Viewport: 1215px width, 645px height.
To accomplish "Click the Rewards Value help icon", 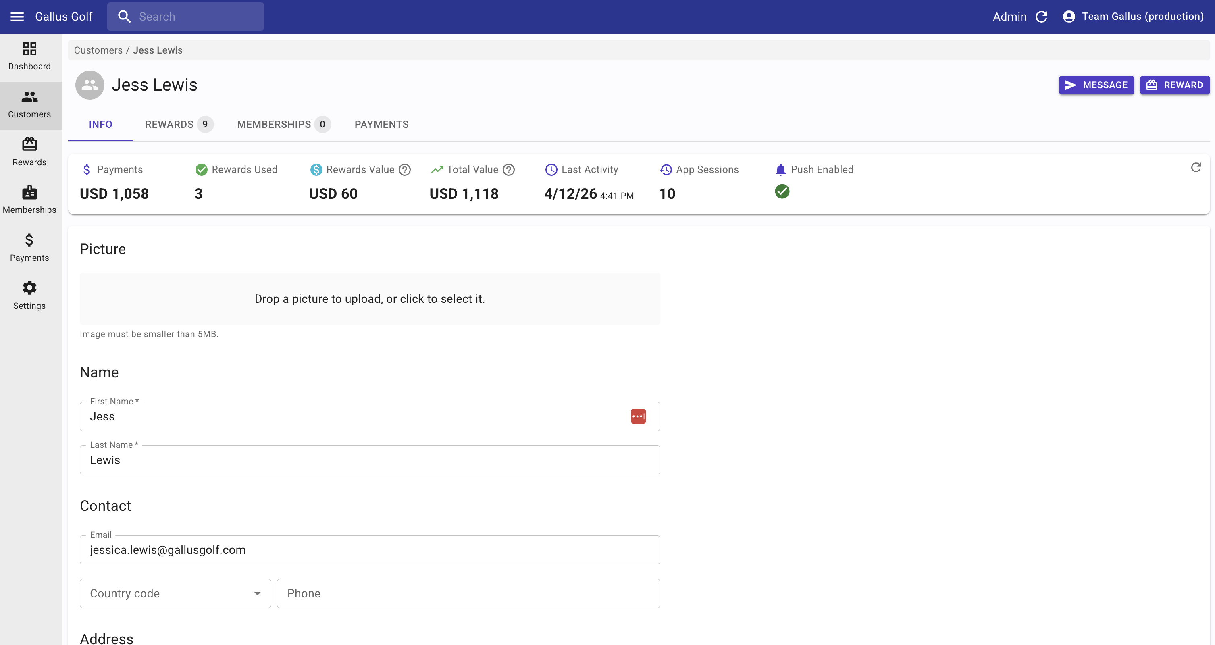I will [x=405, y=170].
